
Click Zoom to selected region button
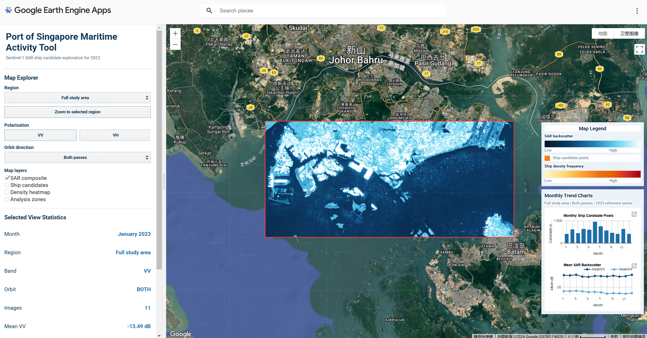(x=78, y=112)
